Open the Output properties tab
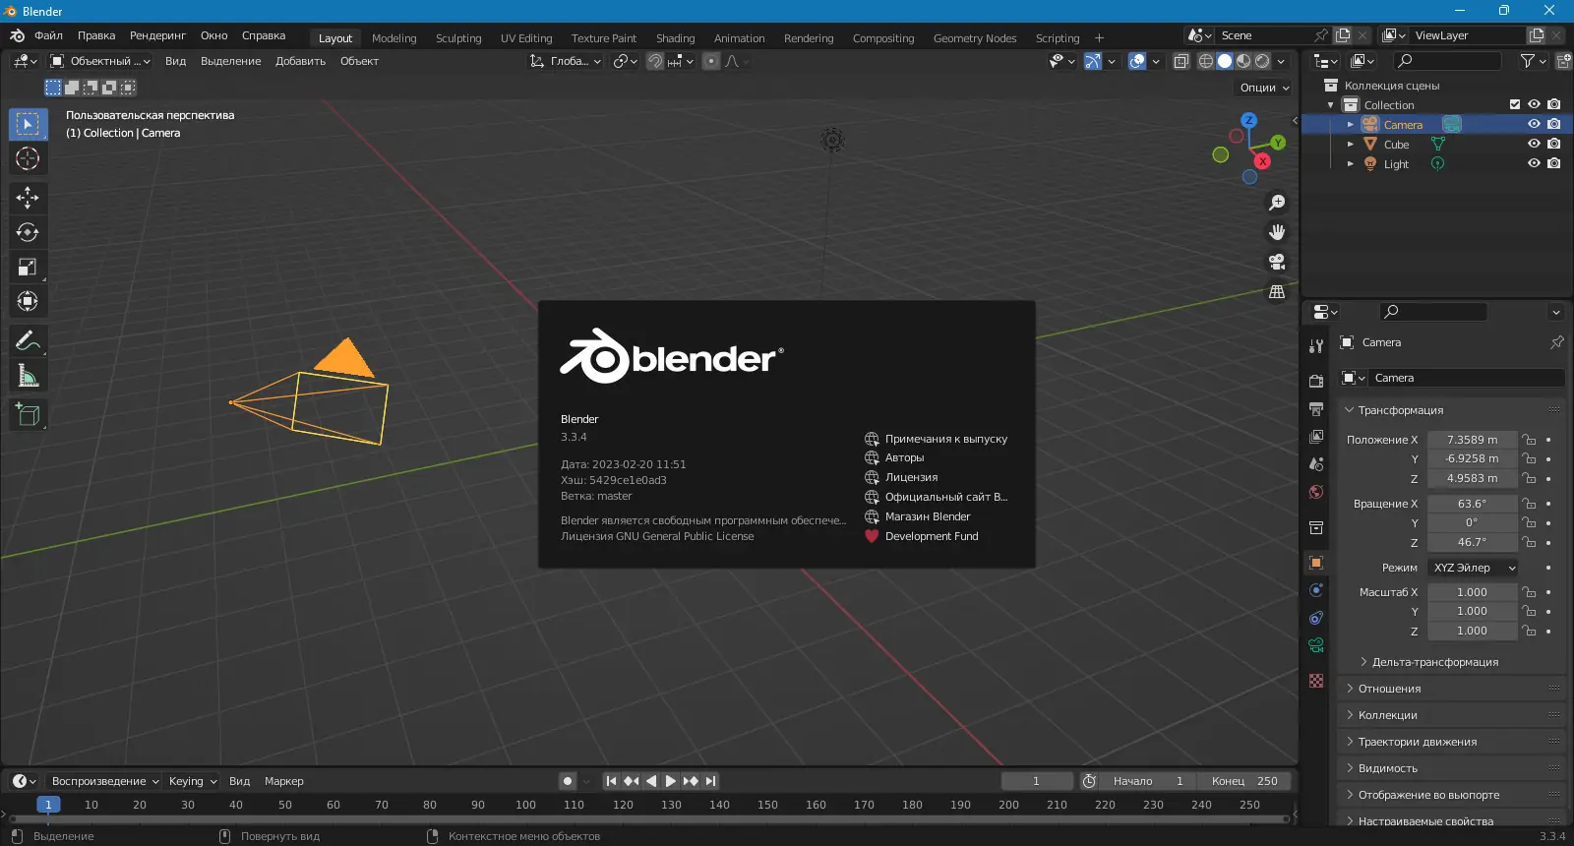The image size is (1574, 846). (x=1316, y=409)
